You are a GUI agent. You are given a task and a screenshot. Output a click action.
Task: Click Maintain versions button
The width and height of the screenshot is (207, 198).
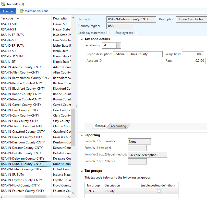click(34, 11)
